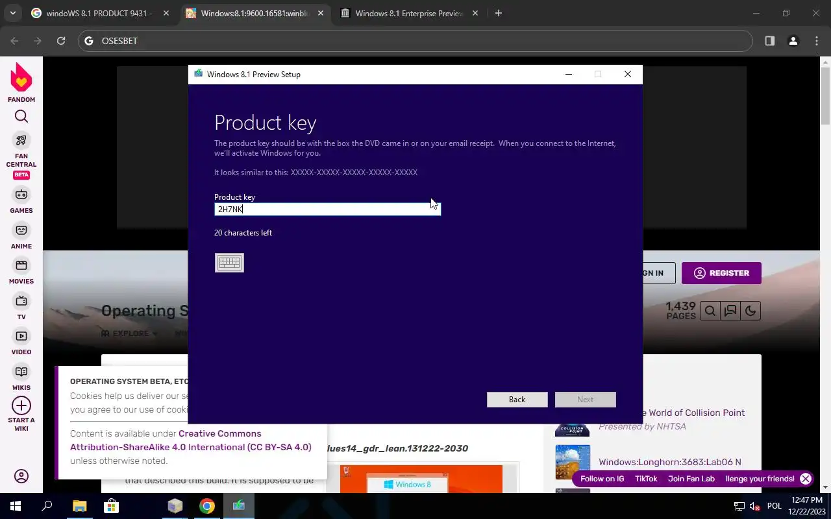Toggle dark theme moon icon
This screenshot has width=831, height=519.
click(x=750, y=311)
